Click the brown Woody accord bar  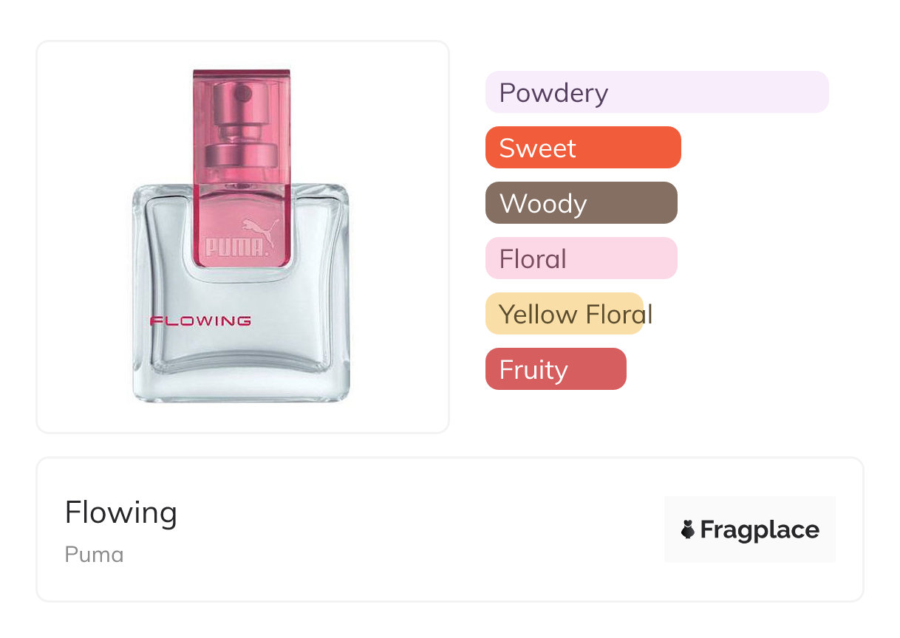tap(581, 203)
